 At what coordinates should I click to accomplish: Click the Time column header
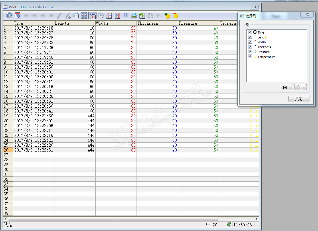pos(34,23)
